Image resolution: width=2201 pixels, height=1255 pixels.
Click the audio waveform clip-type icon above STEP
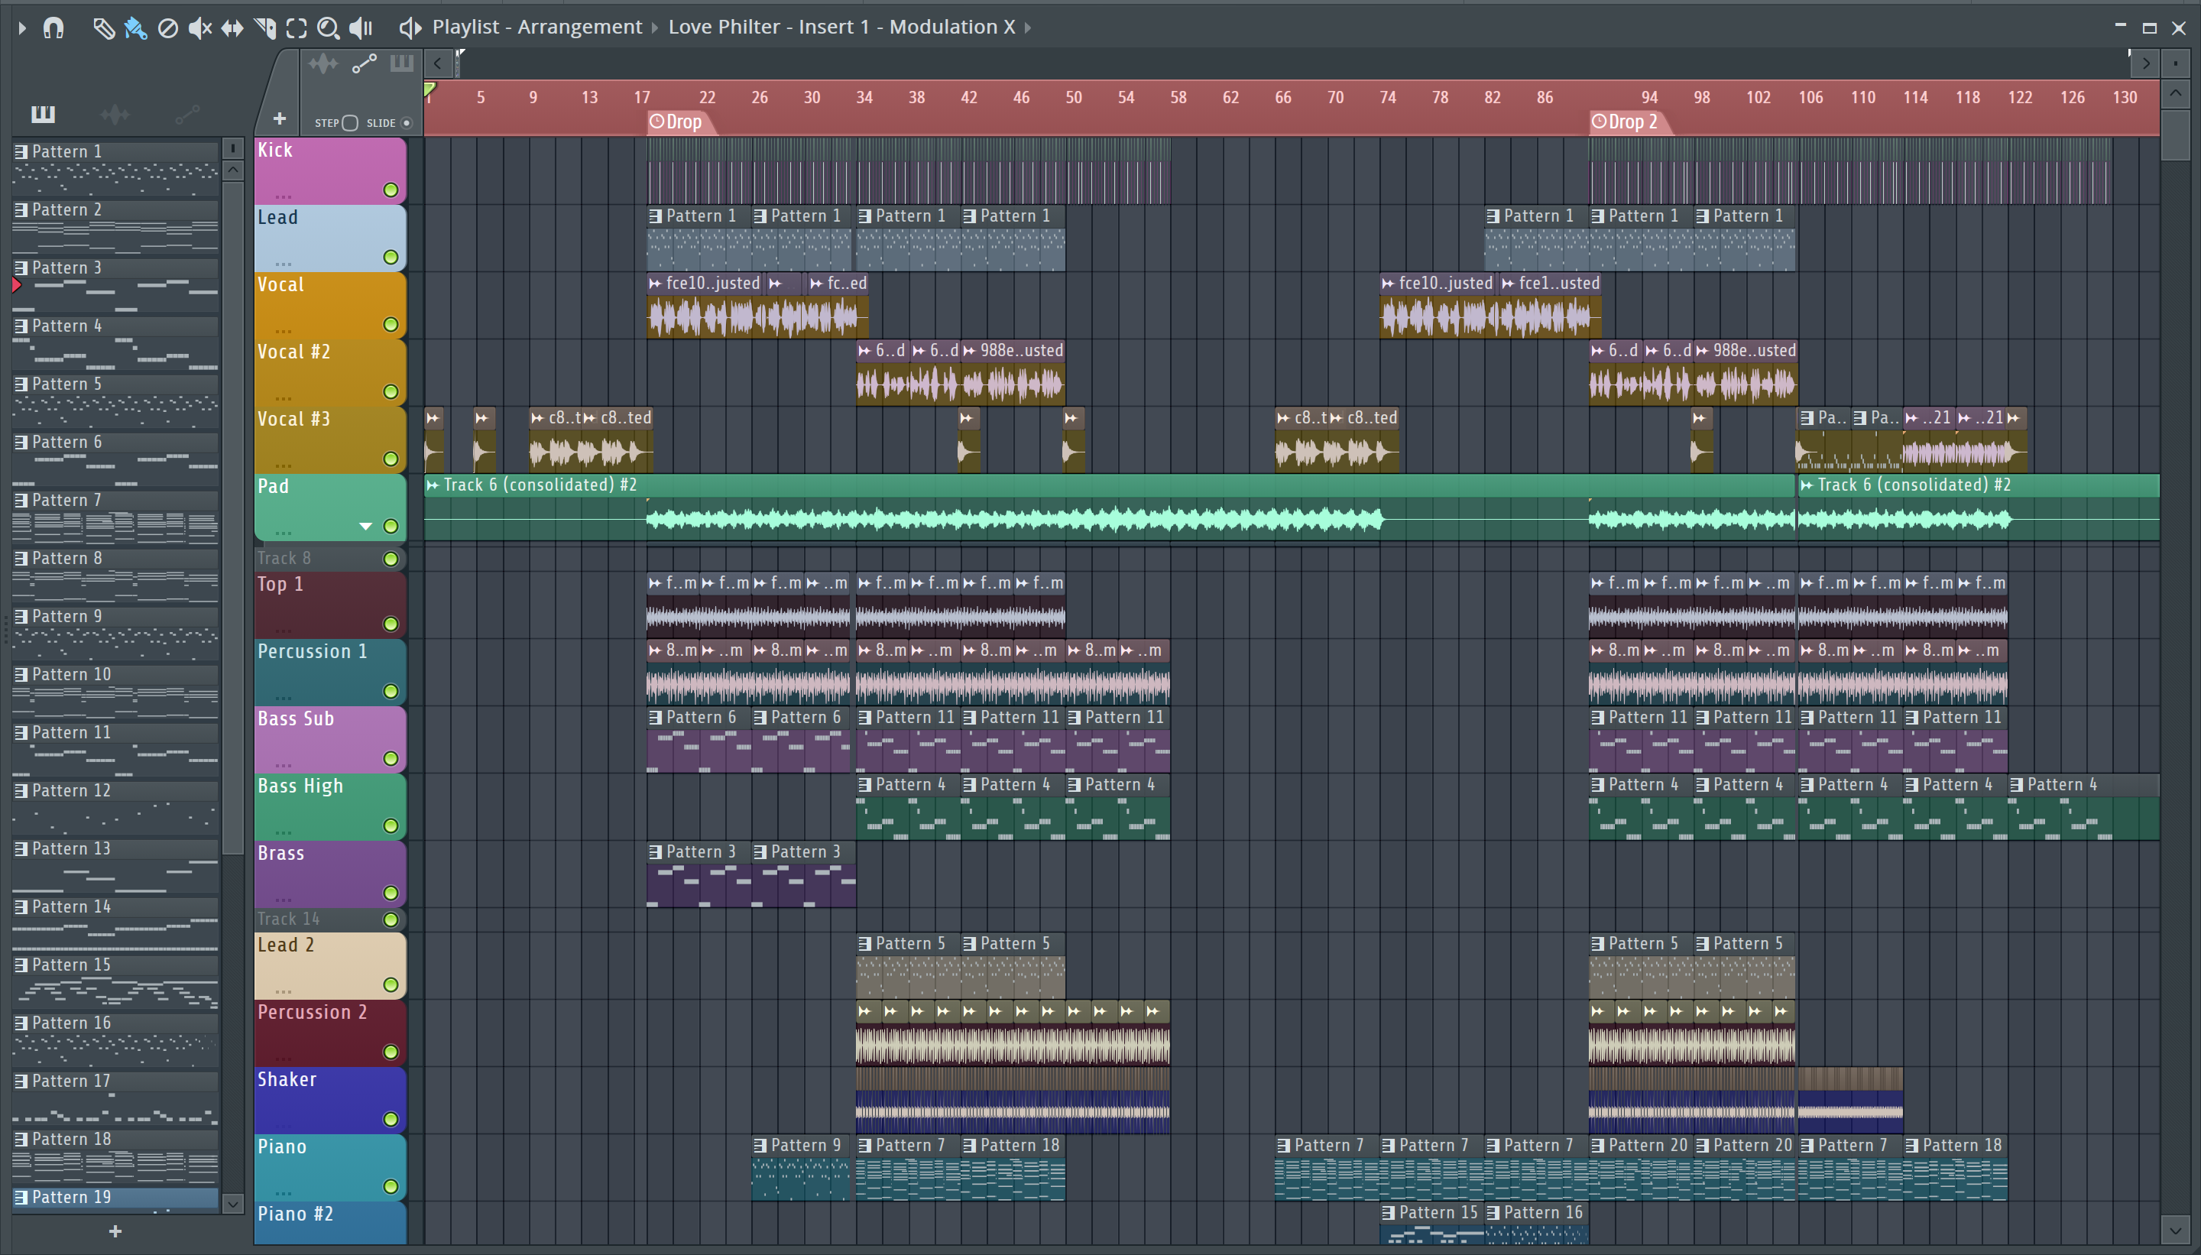click(323, 63)
